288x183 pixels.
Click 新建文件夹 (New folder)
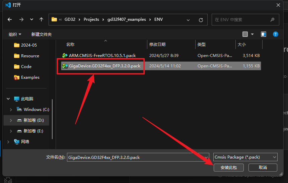point(41,35)
